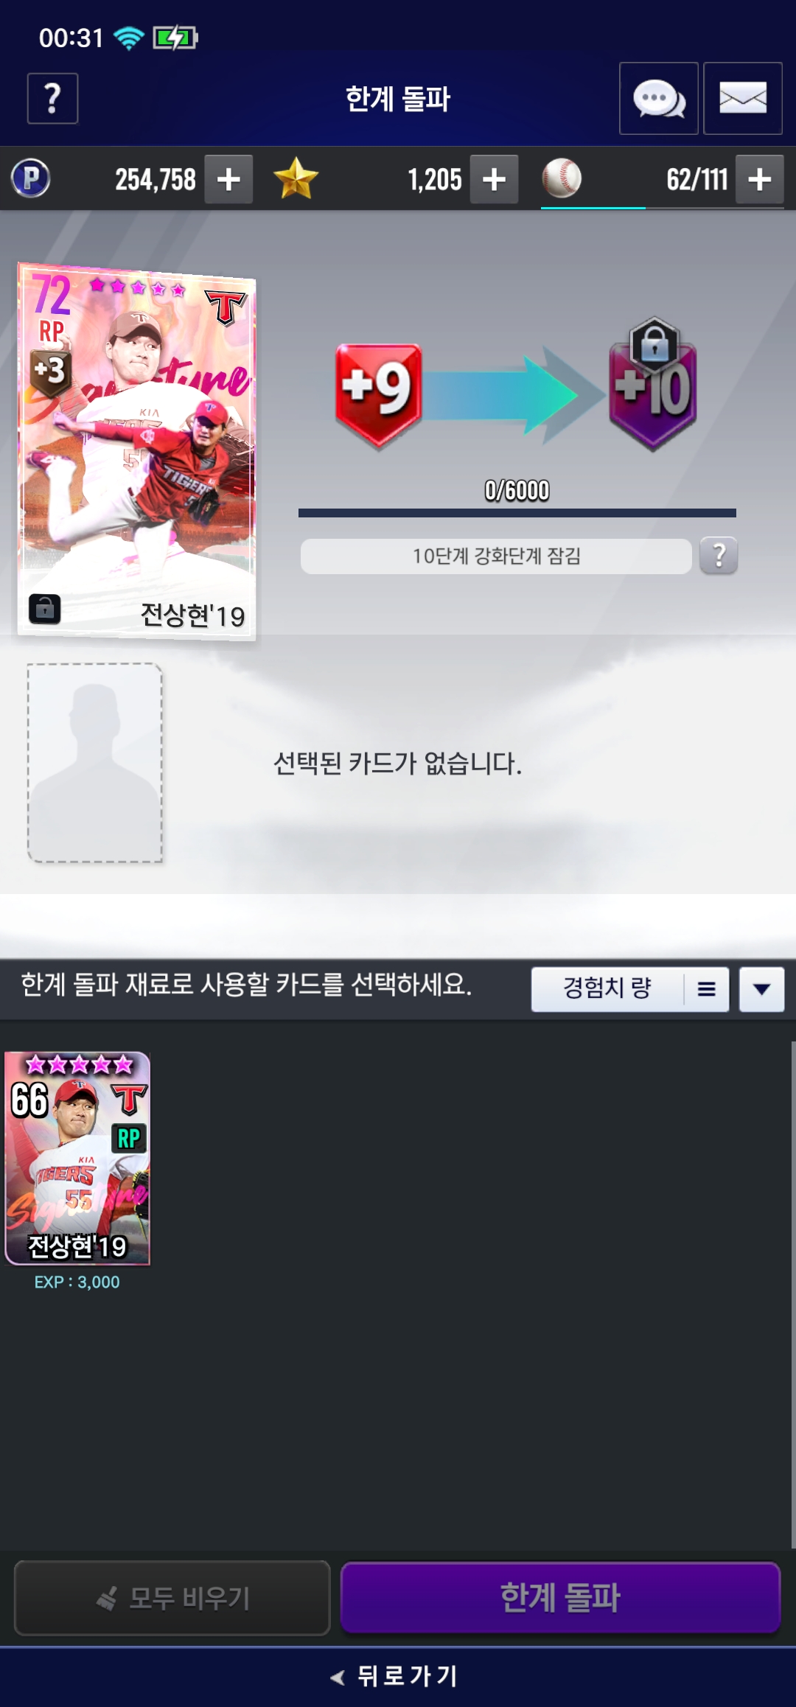Tap the 모두 비우기 clear button
This screenshot has height=1707, width=796.
click(x=172, y=1598)
